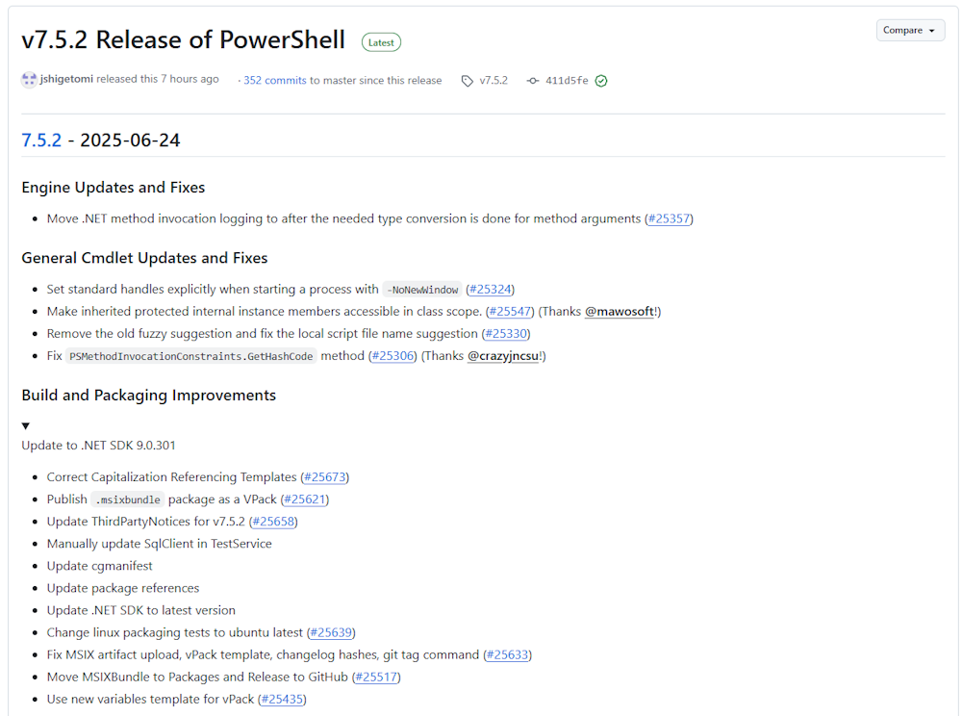Click 'General Cmdlet Updates and Fixes' heading

click(145, 258)
